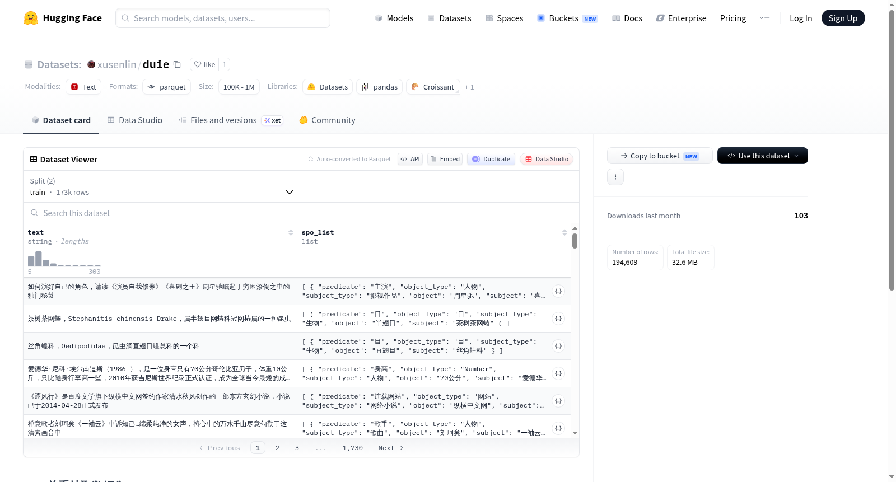
Task: Click the Next page button
Action: pyautogui.click(x=391, y=448)
